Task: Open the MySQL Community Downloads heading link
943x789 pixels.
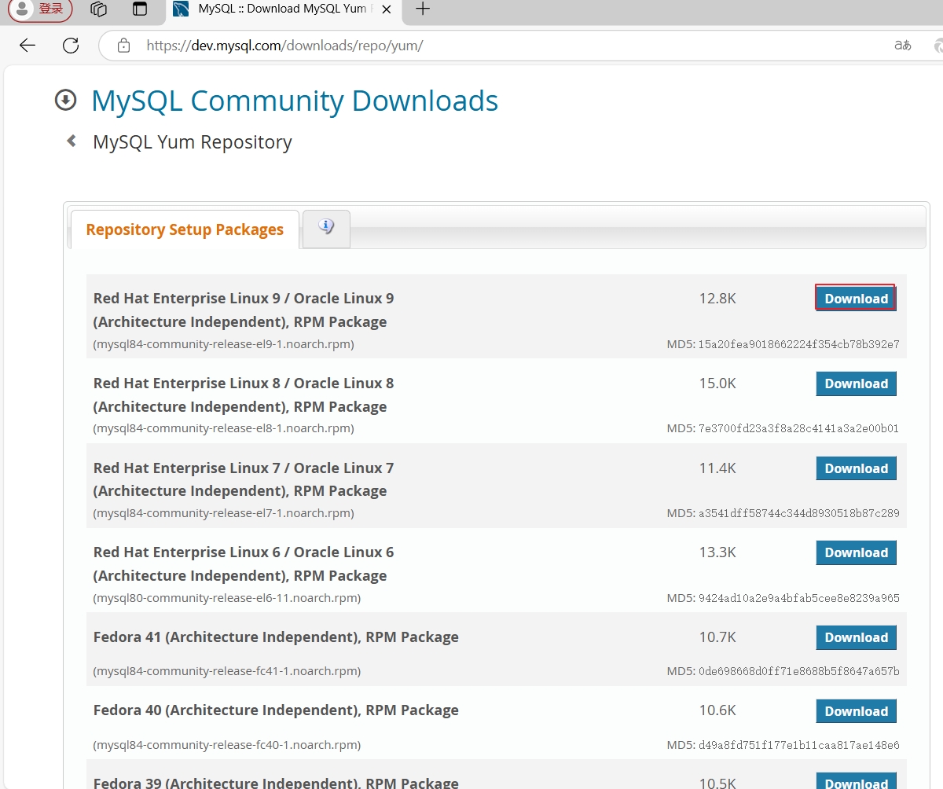Action: point(295,101)
